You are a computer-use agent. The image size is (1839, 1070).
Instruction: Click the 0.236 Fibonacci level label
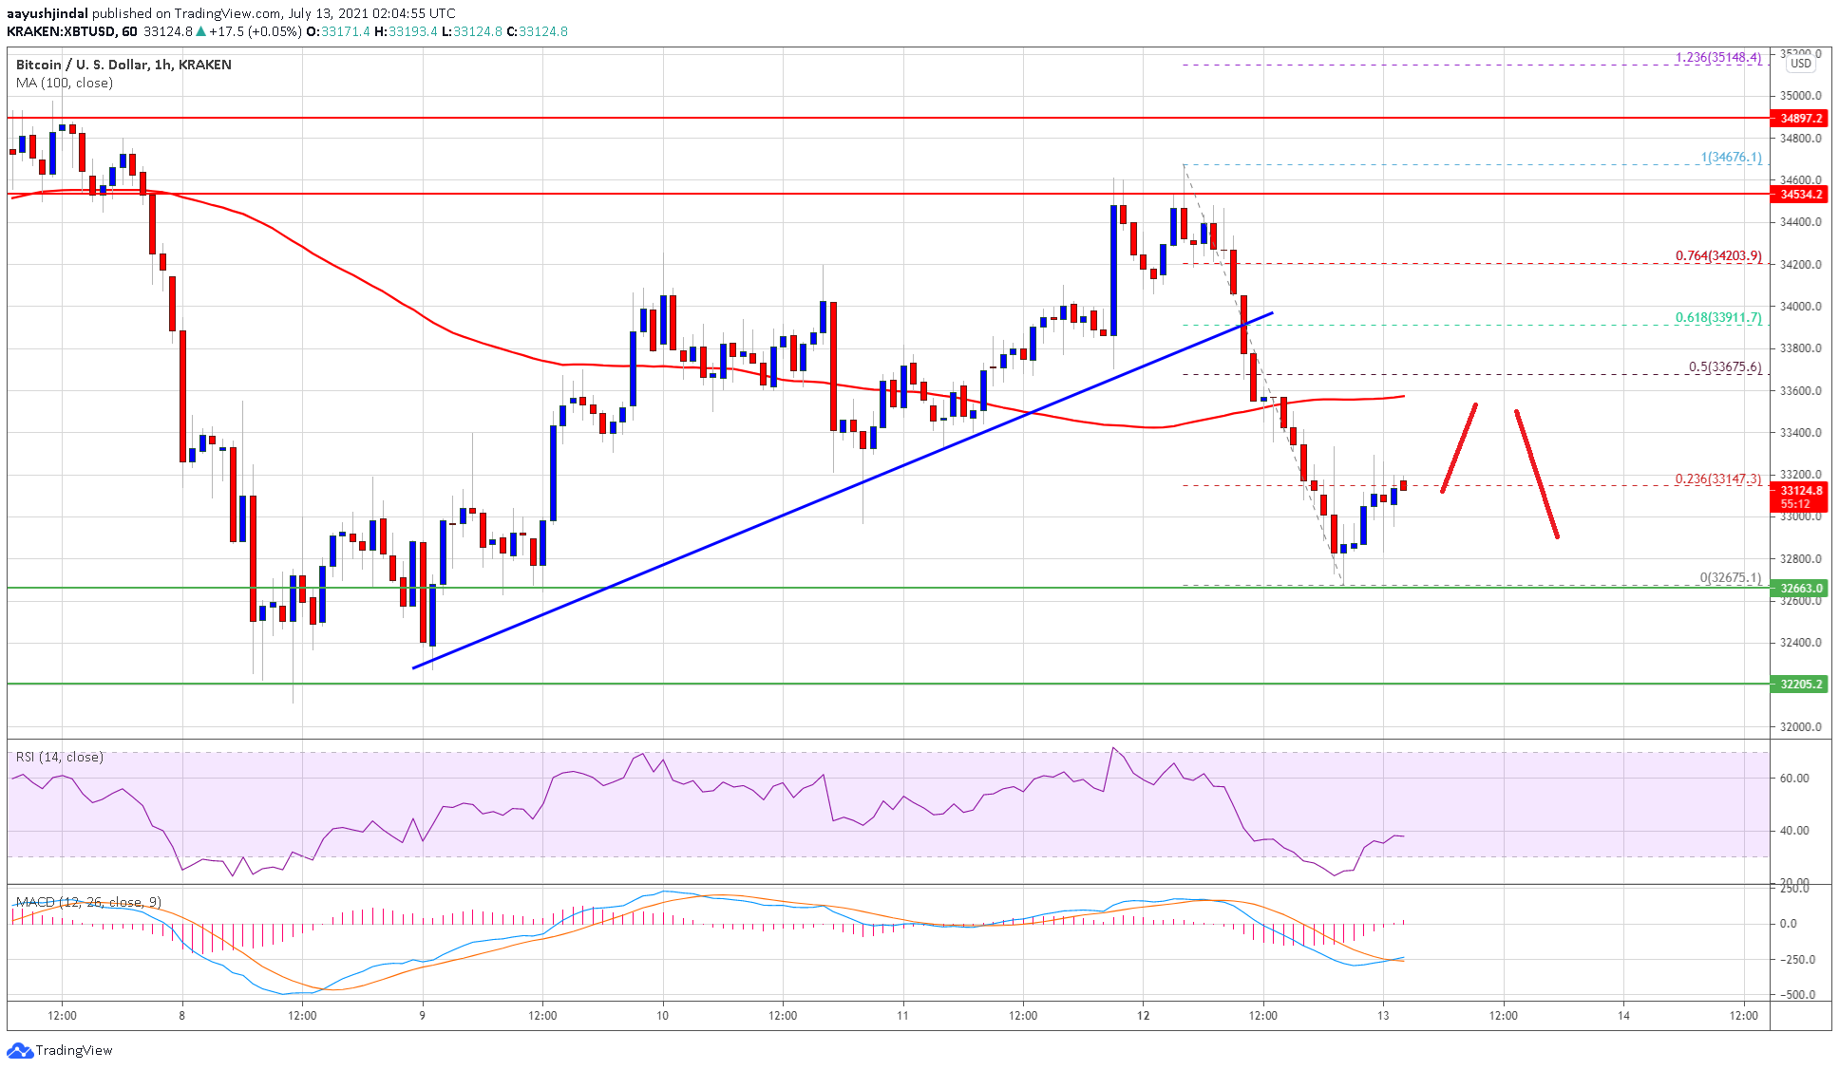pyautogui.click(x=1717, y=479)
